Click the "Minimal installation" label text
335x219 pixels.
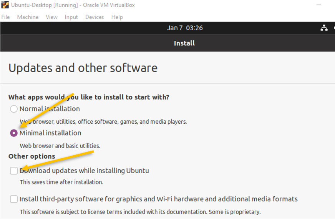tap(50, 133)
